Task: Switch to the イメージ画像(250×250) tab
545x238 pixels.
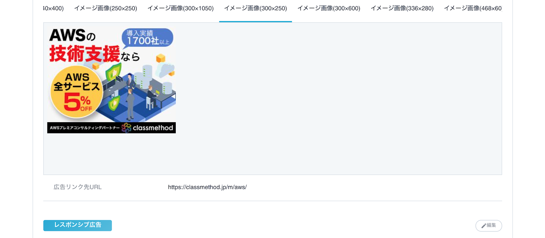Action: click(x=106, y=8)
